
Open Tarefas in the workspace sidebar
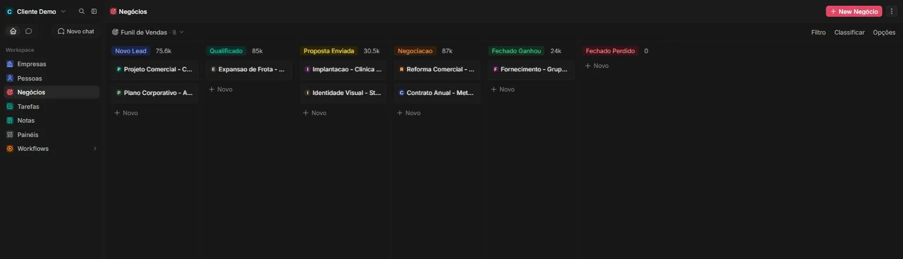[x=51, y=106]
